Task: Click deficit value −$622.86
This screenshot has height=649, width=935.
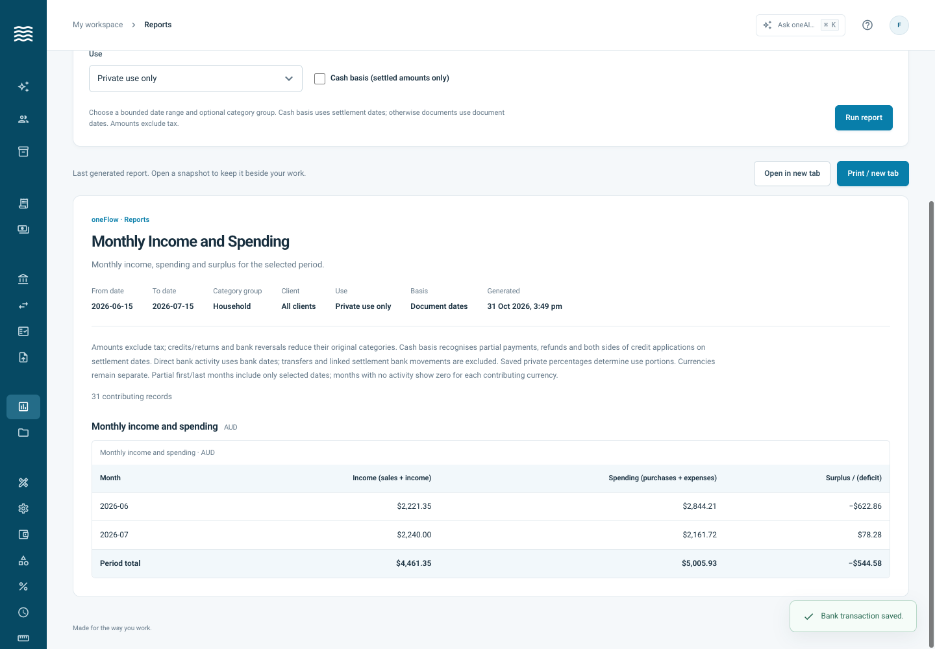Action: (865, 506)
